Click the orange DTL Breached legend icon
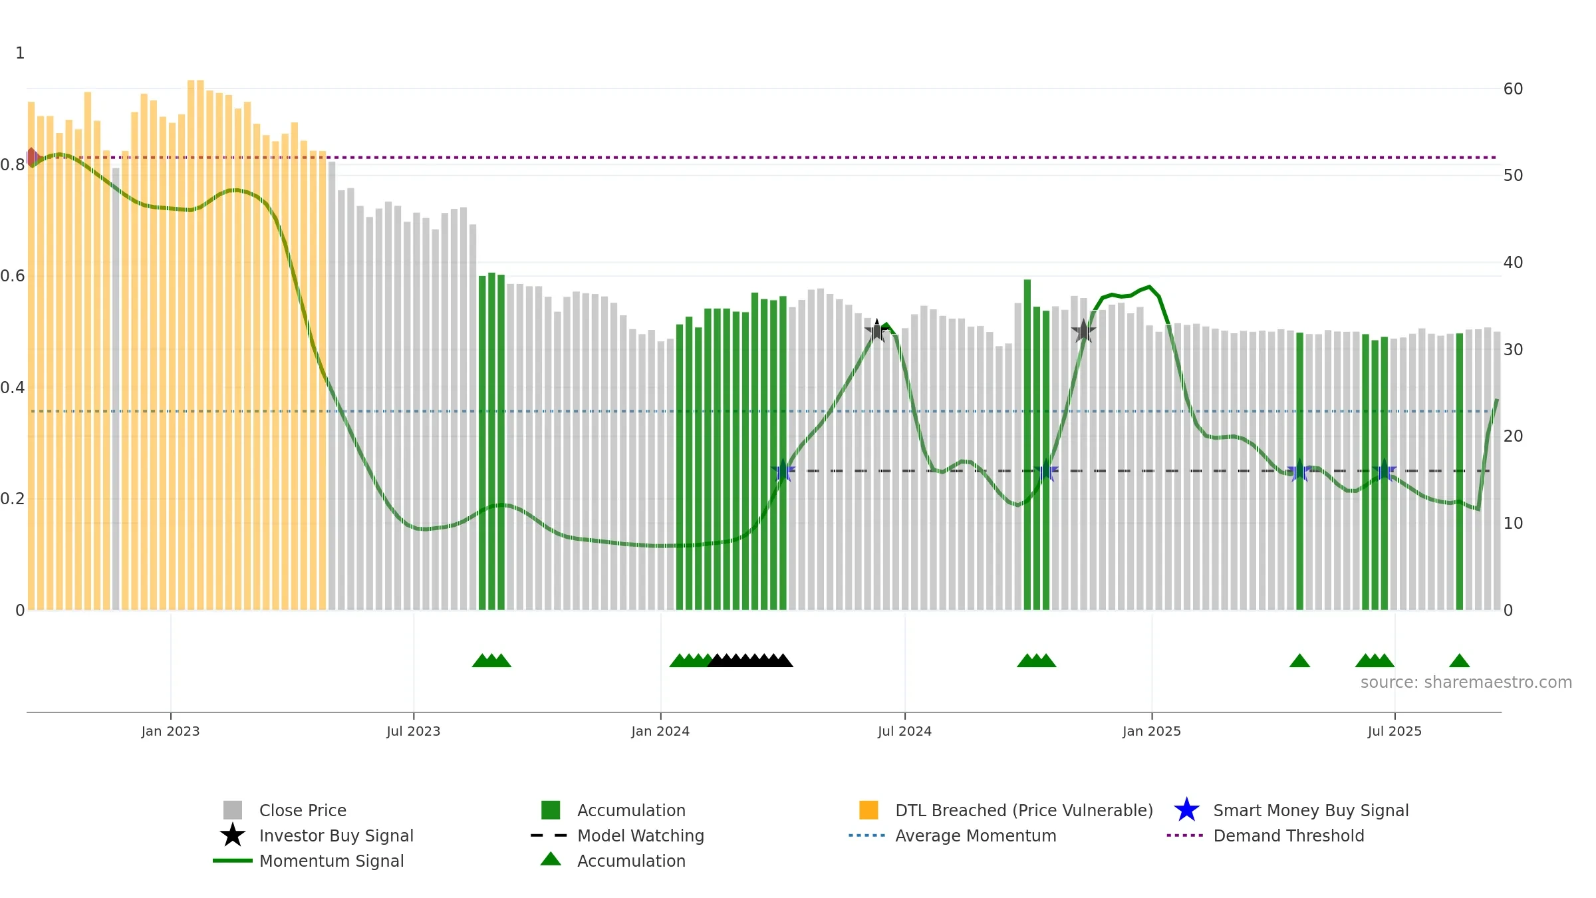1596x898 pixels. pyautogui.click(x=868, y=810)
